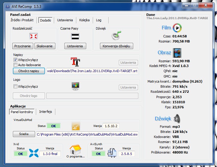Image resolution: width=217 pixels, height=167 pixels.
Task: Click the Przycinanie button
Action: pos(22,46)
